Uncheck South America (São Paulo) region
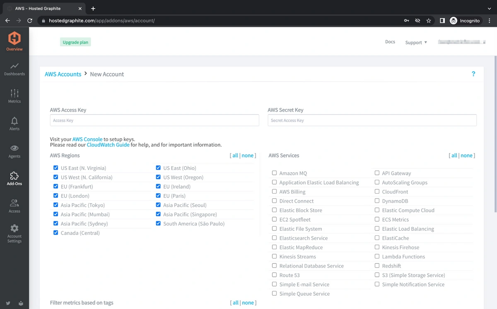Image resolution: width=497 pixels, height=309 pixels. 158,223
